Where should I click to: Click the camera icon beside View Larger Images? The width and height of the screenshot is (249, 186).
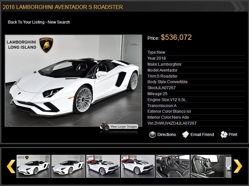tap(104, 126)
